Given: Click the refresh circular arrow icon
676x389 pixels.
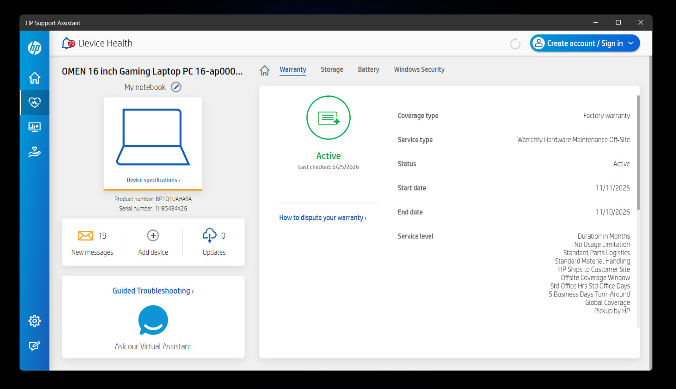Looking at the screenshot, I should pyautogui.click(x=515, y=44).
